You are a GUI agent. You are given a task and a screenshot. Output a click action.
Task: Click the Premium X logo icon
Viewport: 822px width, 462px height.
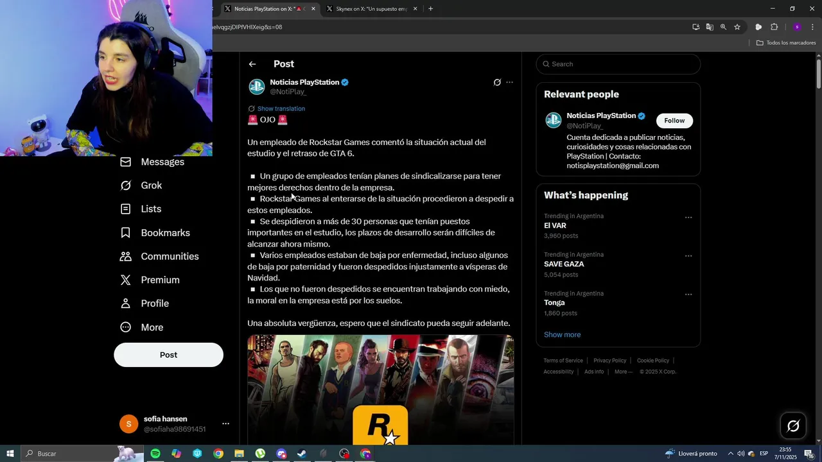point(126,280)
